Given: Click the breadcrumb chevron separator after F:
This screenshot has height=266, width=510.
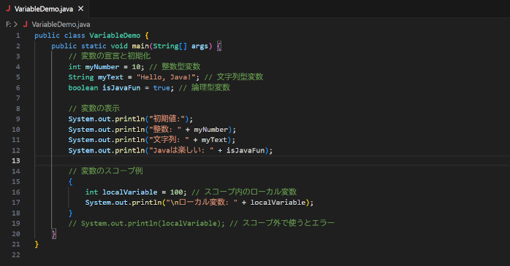Looking at the screenshot, I should point(15,24).
